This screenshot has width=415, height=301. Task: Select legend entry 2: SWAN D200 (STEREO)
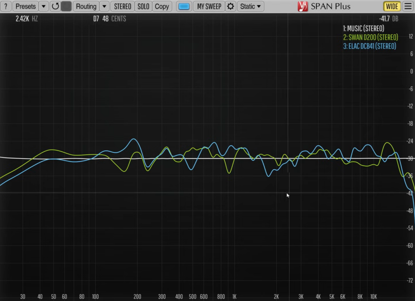(370, 37)
